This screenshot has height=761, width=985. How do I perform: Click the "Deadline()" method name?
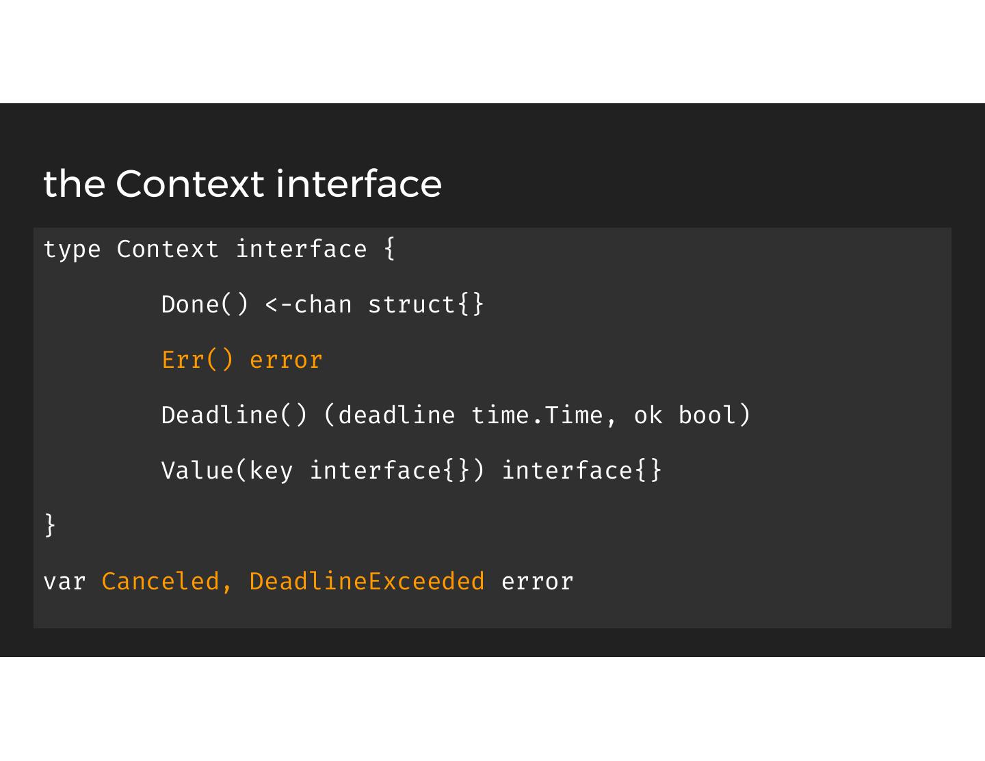235,416
